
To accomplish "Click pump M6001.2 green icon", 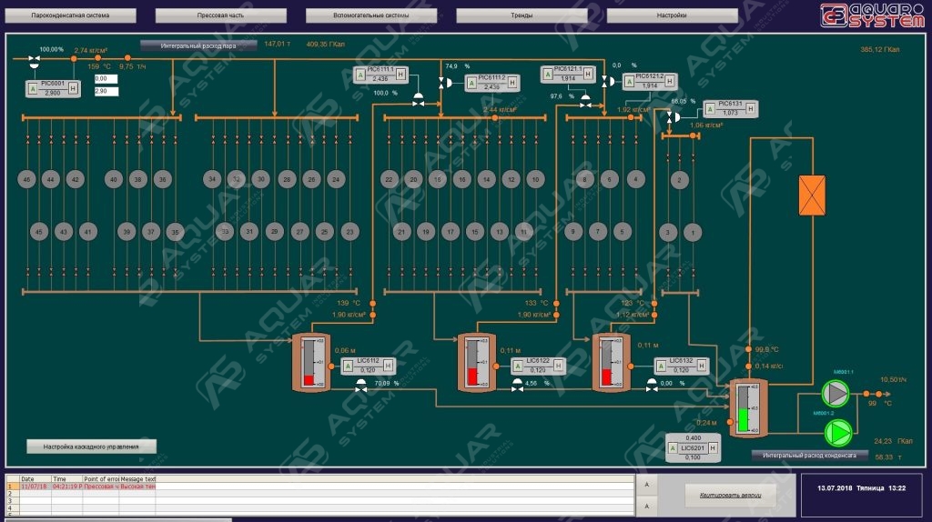I will click(x=836, y=431).
